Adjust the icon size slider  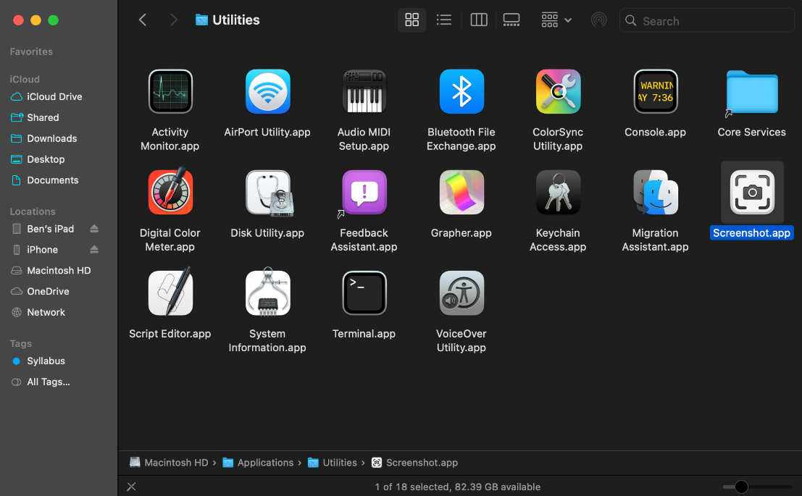(741, 487)
